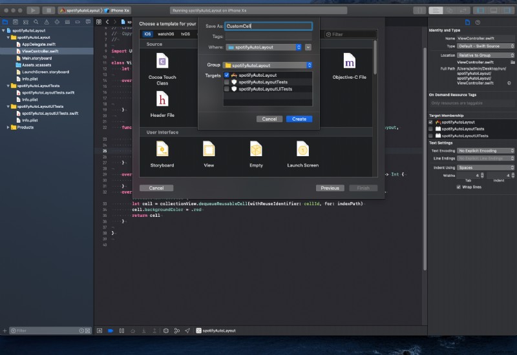Enable spotifyAutoLayoutUITests under Target Membership
Screen dimensions: 517x355
click(x=431, y=136)
